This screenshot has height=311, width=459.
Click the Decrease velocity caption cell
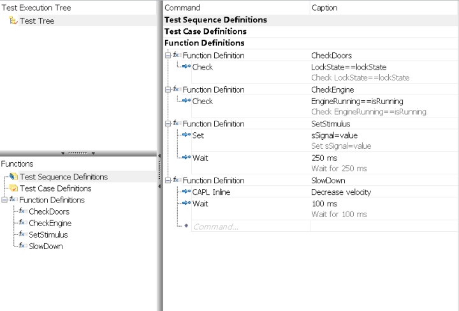point(384,192)
